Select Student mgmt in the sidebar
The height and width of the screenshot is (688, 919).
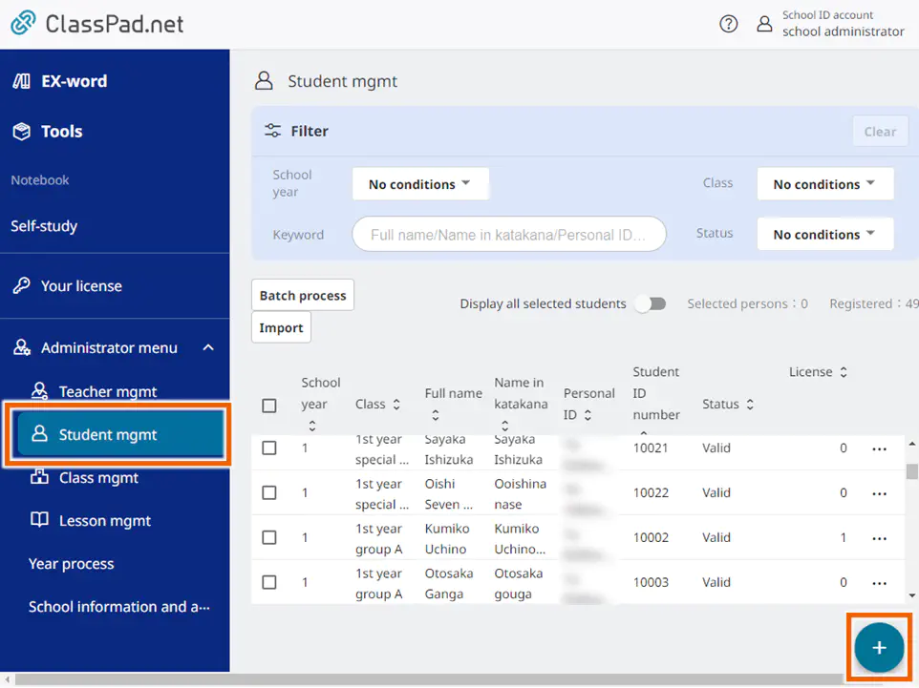(120, 434)
